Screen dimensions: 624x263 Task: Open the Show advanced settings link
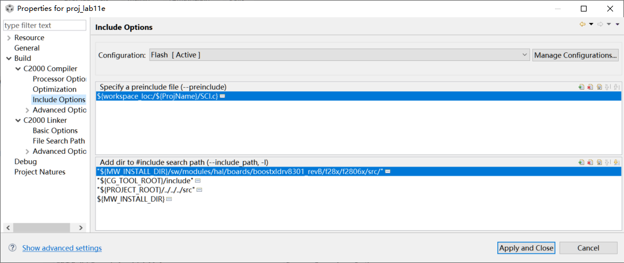(62, 248)
